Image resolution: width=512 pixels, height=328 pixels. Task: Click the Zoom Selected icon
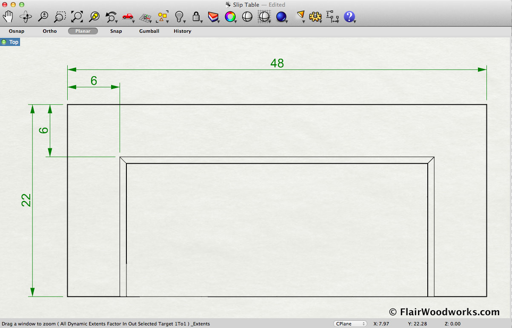tap(94, 17)
